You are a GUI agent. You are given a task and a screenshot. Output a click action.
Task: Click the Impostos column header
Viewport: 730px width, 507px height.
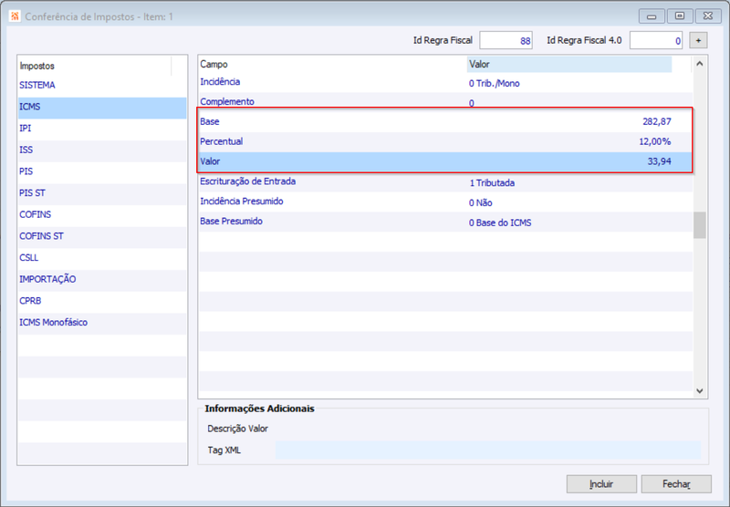(95, 66)
